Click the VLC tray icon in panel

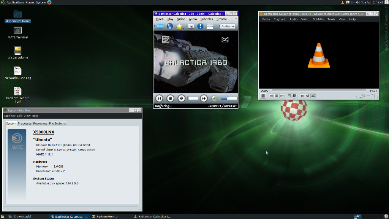pyautogui.click(x=343, y=2)
